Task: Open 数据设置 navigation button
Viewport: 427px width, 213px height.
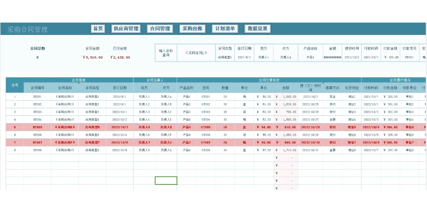Action: (x=257, y=29)
